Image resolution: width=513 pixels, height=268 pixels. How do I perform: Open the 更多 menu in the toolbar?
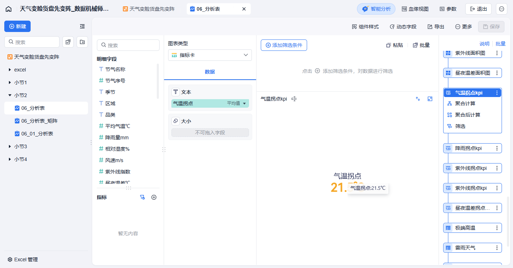tap(463, 27)
